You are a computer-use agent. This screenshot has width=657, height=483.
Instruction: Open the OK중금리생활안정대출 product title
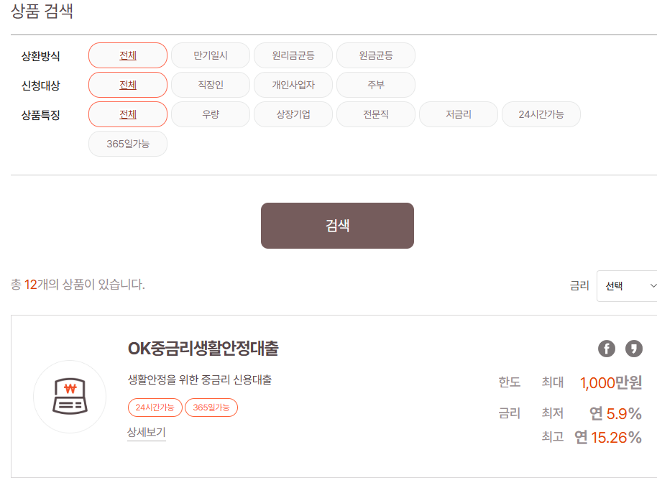point(203,348)
